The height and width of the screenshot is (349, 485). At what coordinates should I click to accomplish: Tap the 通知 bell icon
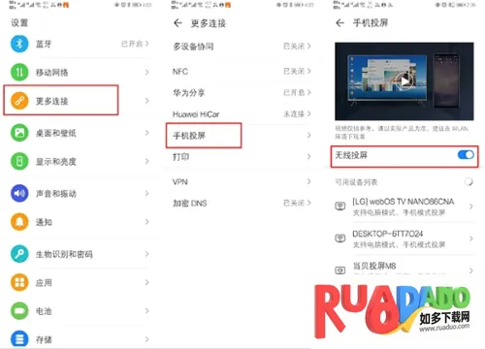pyautogui.click(x=19, y=222)
